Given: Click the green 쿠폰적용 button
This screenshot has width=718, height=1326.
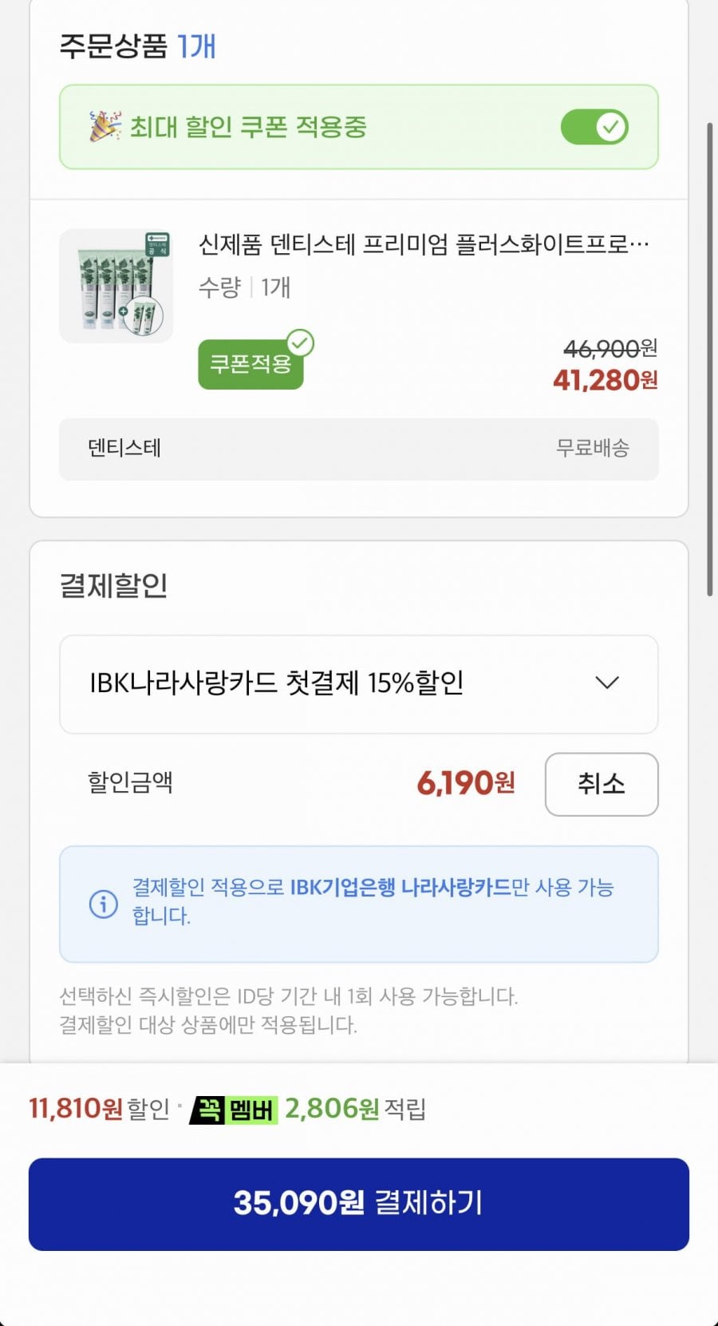Looking at the screenshot, I should (x=251, y=365).
